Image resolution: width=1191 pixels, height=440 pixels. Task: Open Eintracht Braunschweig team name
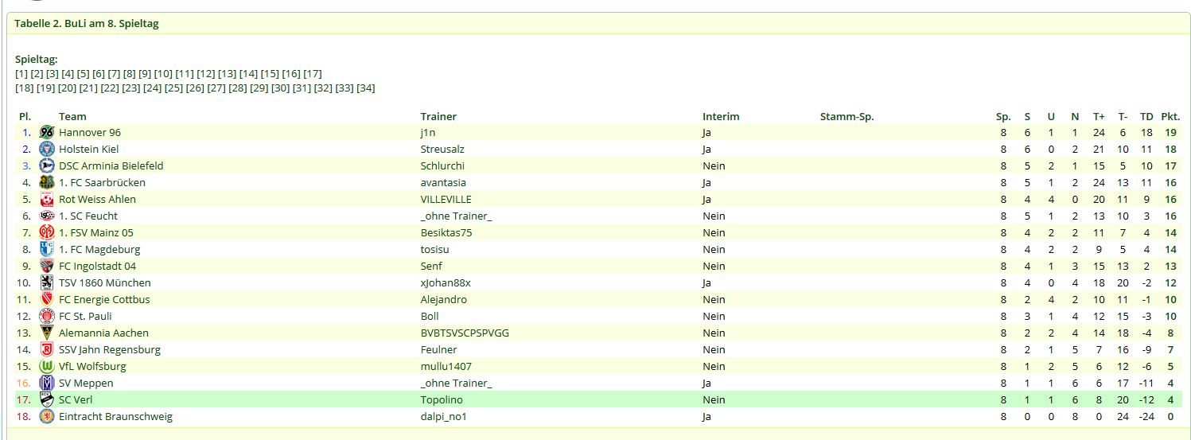point(115,416)
